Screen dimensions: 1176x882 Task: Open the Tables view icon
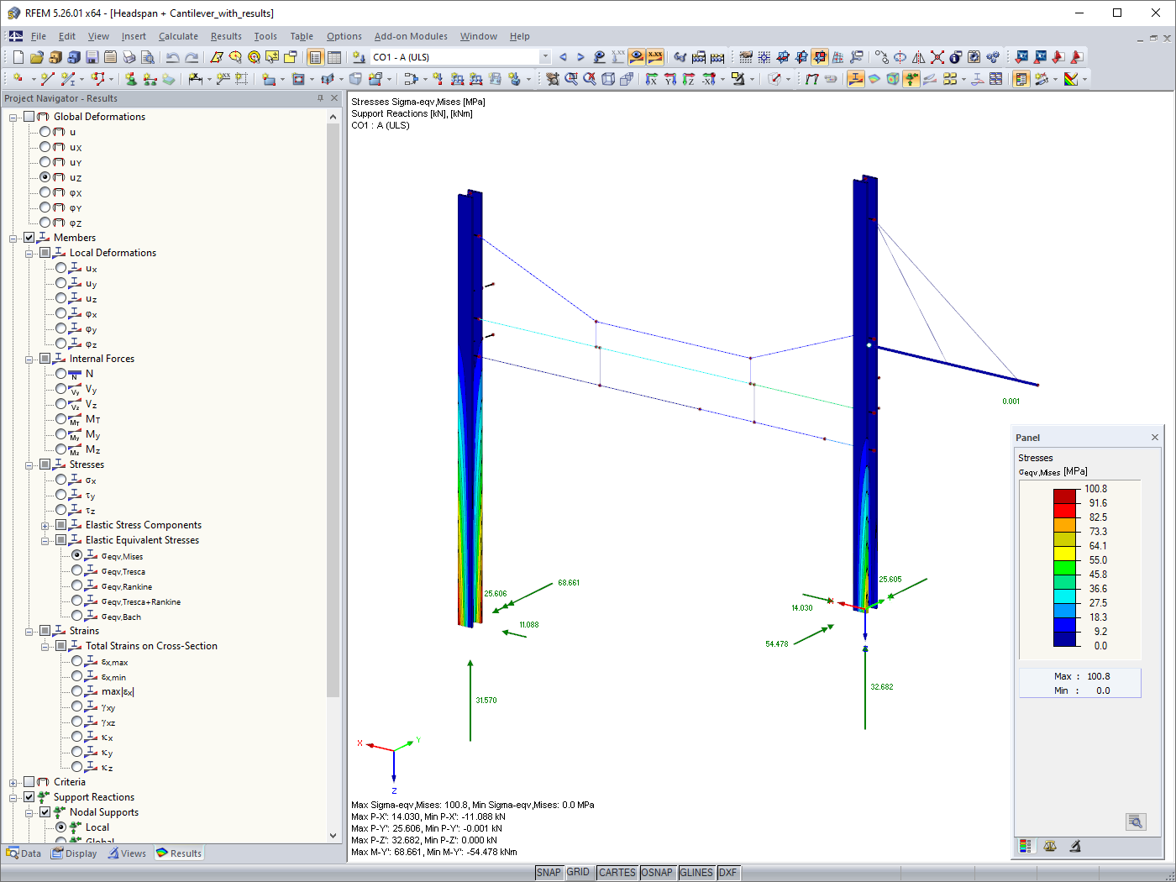335,57
